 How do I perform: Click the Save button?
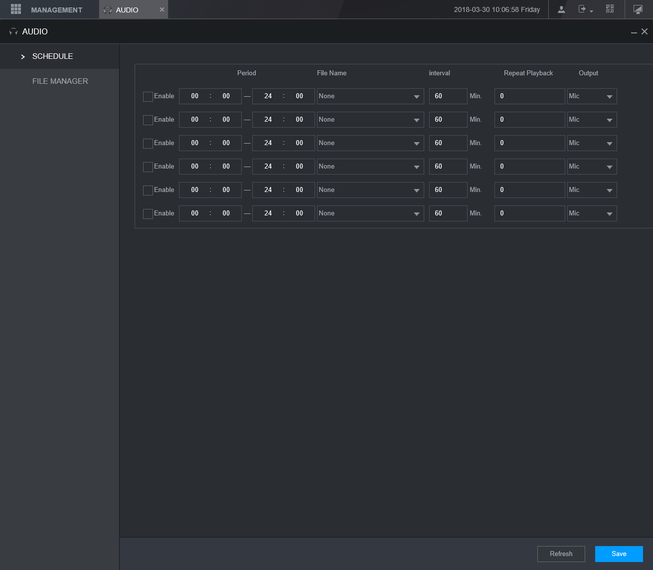click(x=619, y=554)
